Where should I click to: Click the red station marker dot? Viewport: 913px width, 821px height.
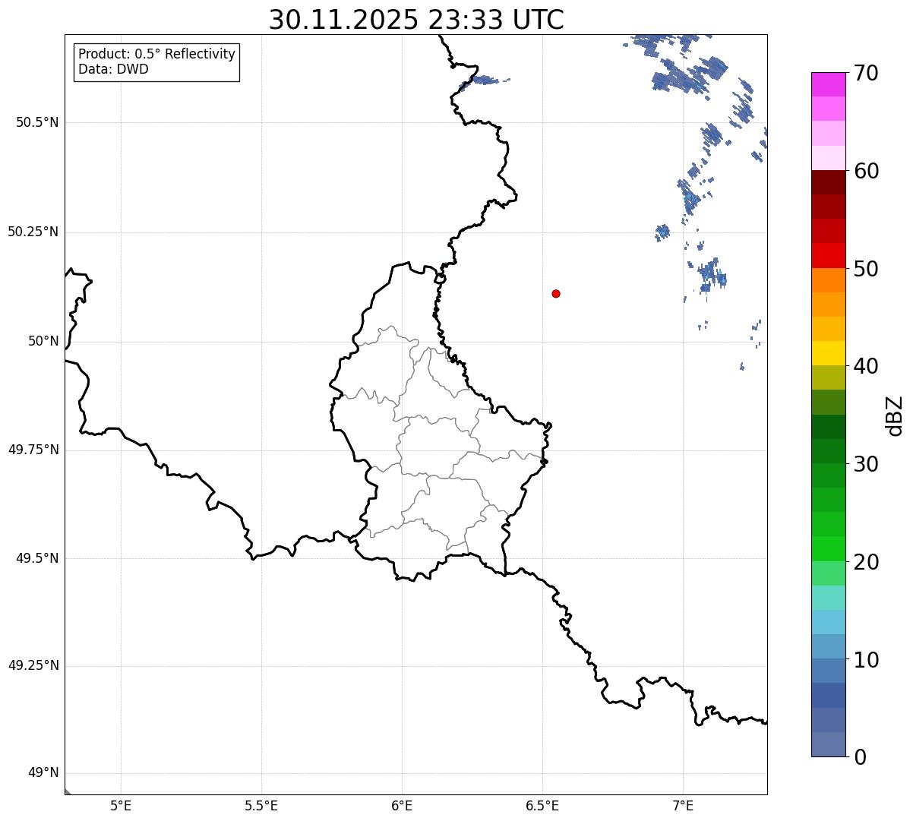(x=556, y=293)
